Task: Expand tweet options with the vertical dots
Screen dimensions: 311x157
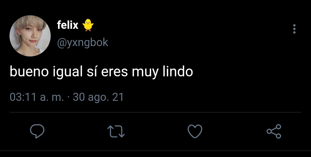Action: tap(294, 29)
